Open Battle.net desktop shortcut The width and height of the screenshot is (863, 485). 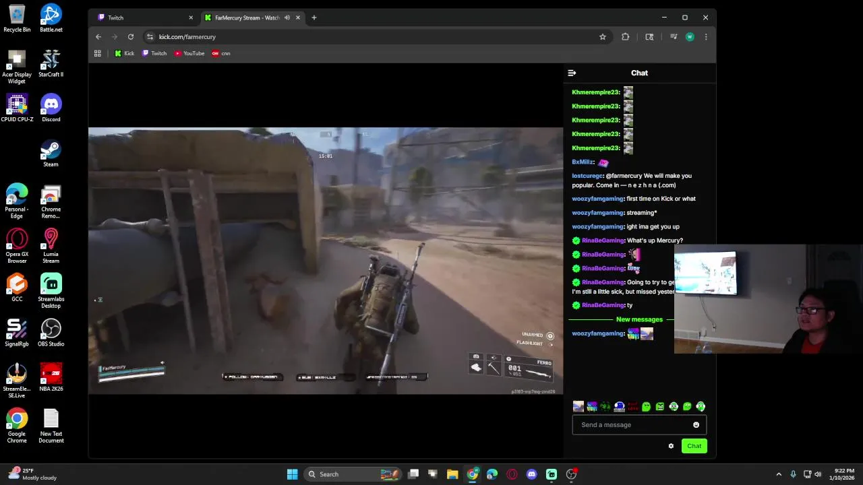51,19
